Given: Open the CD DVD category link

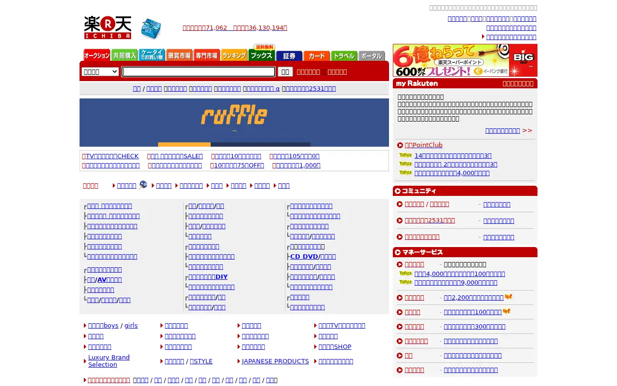Looking at the screenshot, I should pos(304,257).
